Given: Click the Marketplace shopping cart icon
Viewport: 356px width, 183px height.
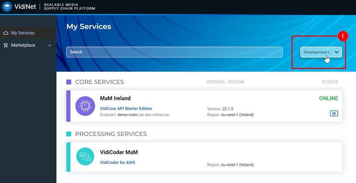Looking at the screenshot, I should click(6, 45).
